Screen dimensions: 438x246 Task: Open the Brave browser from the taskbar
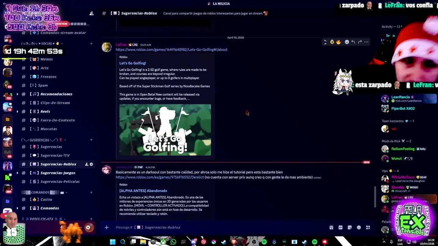(234, 242)
